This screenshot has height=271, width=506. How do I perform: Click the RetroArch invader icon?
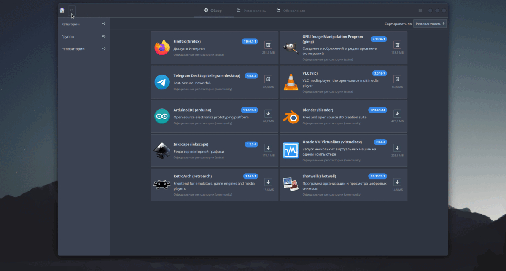point(162,184)
